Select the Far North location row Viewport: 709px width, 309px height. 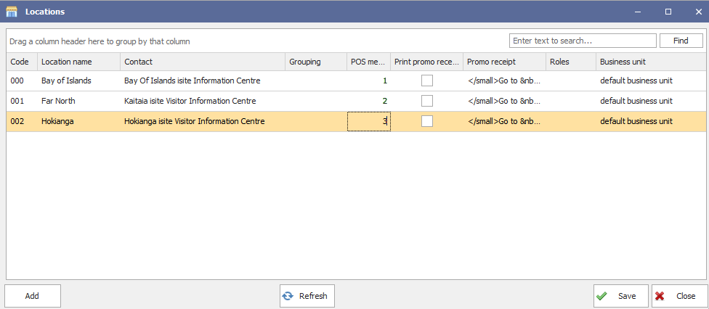(x=356, y=101)
